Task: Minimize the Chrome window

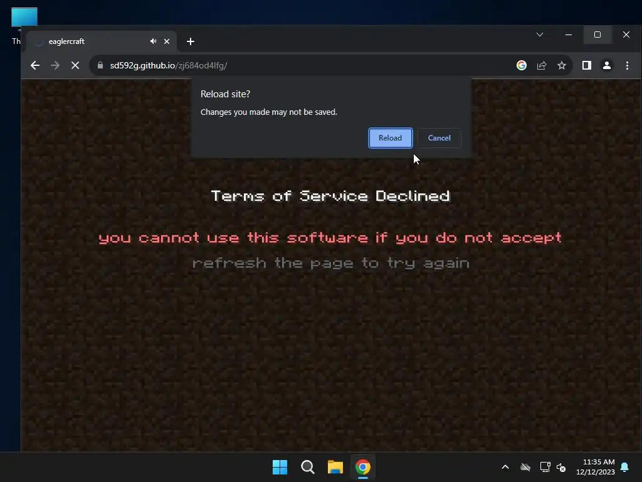Action: [568, 35]
